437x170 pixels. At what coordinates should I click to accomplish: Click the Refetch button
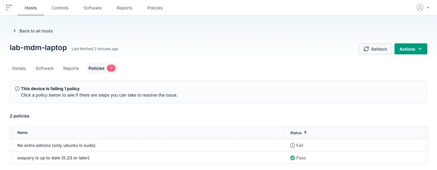375,49
